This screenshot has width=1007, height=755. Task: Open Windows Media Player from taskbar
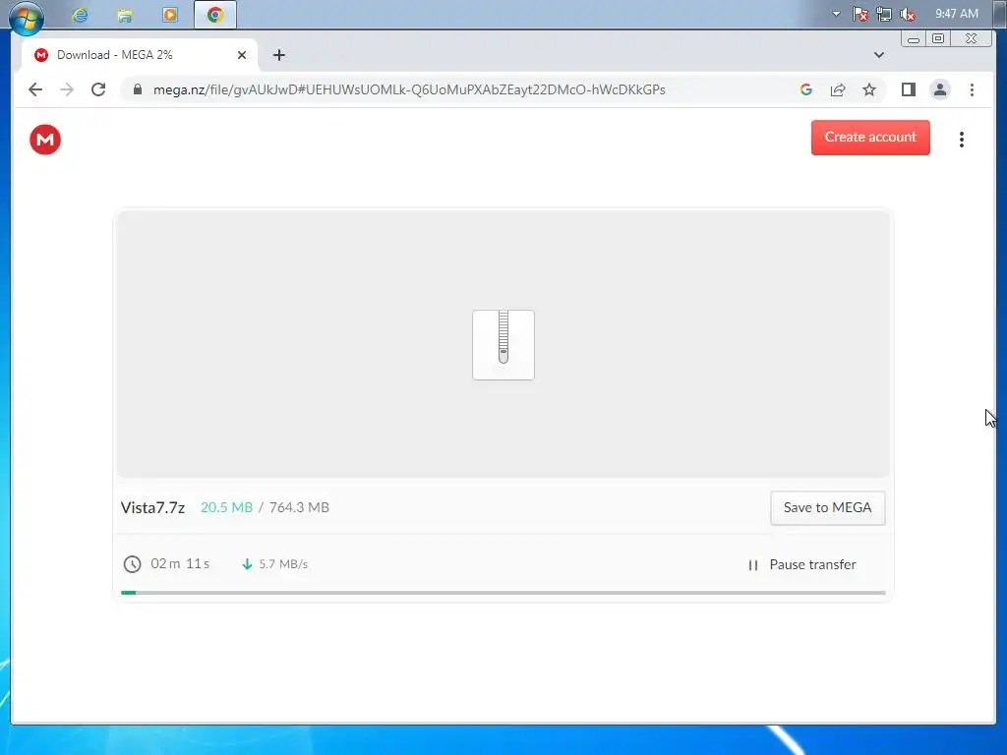[169, 15]
